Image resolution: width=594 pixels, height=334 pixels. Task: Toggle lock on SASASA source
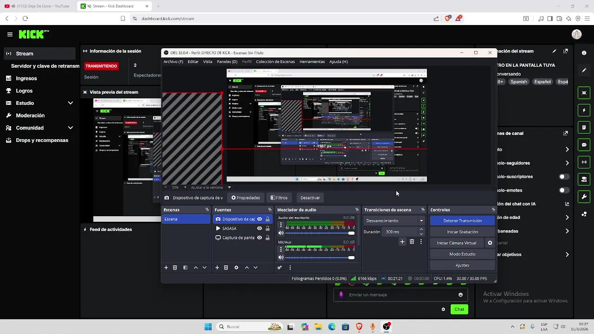coord(267,228)
